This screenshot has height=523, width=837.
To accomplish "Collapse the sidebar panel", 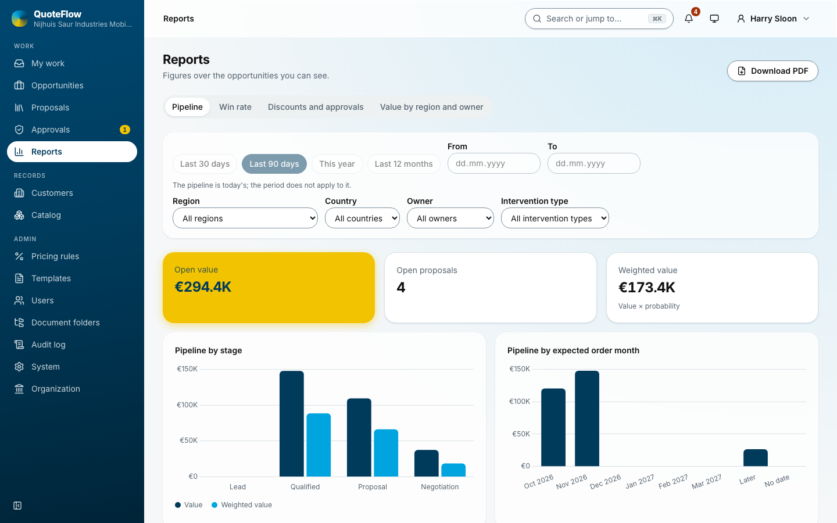I will pos(17,506).
